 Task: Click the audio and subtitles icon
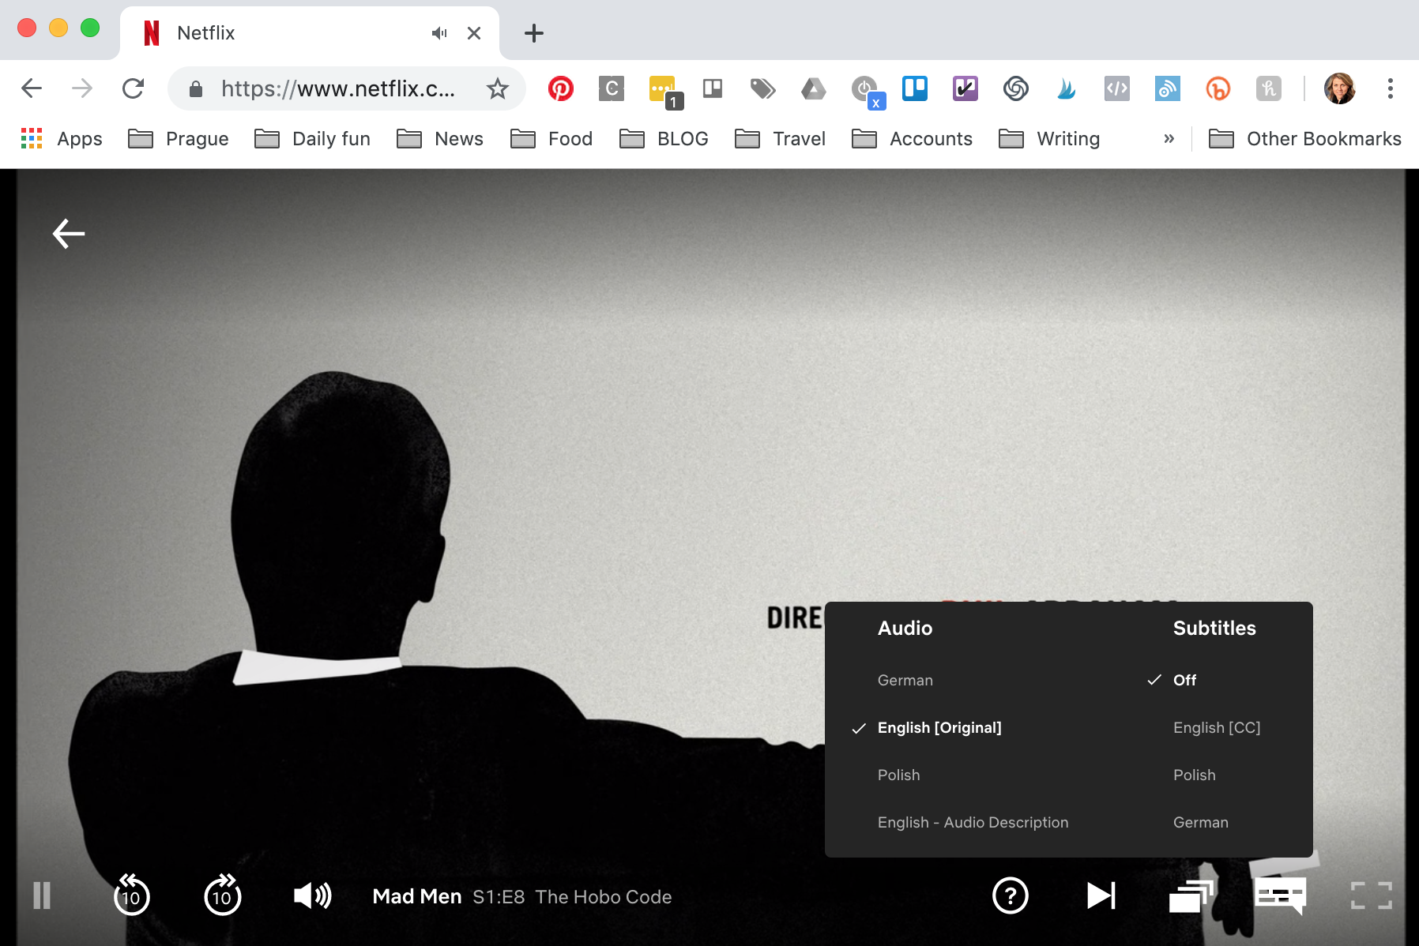click(1280, 895)
